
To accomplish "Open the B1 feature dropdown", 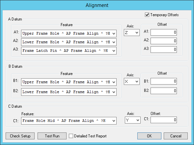I will pyautogui.click(x=69, y=82).
